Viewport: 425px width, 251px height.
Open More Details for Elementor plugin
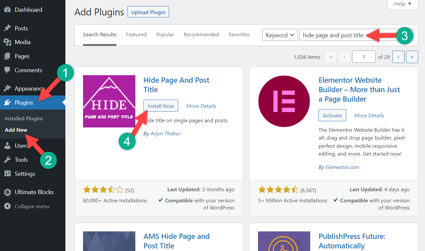click(369, 115)
